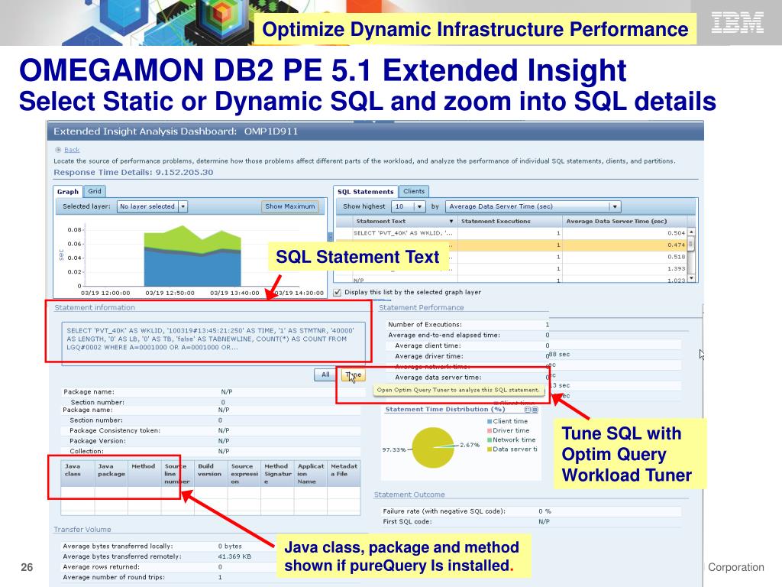Screen dimensions: 782x587
Task: Click the second Time Distribution view icon
Action: tap(535, 410)
